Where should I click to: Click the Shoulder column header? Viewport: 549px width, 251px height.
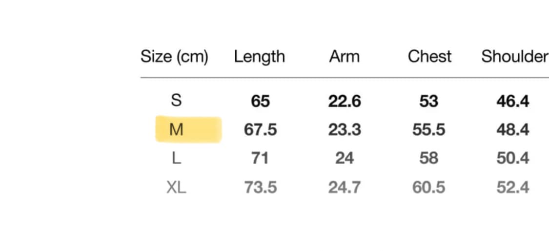tap(515, 57)
